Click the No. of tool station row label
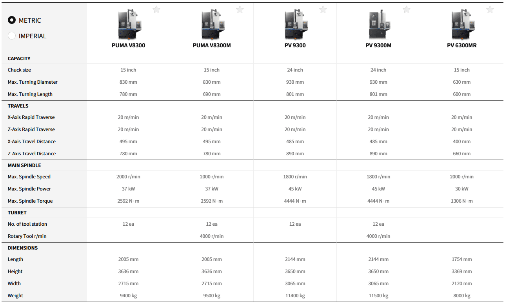 point(27,224)
